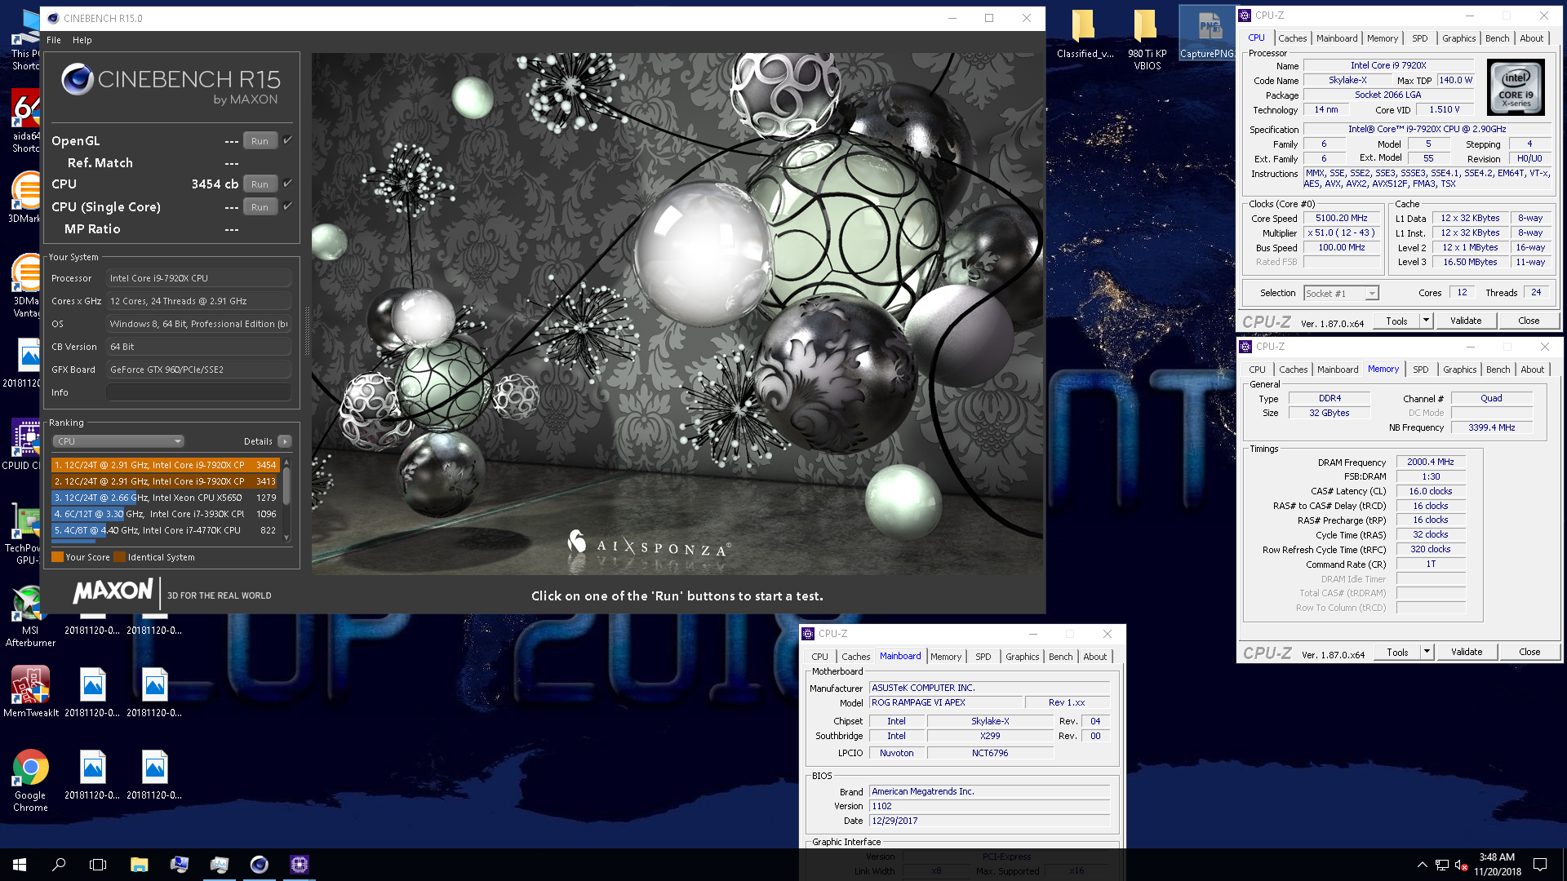
Task: Open the CPUID CPU-Z desktop shortcut
Action: click(x=22, y=445)
